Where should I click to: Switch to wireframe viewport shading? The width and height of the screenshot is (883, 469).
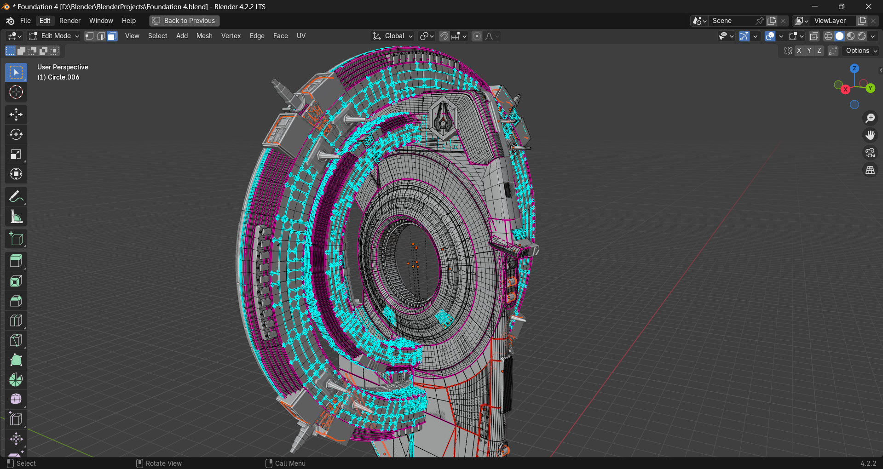pyautogui.click(x=828, y=36)
